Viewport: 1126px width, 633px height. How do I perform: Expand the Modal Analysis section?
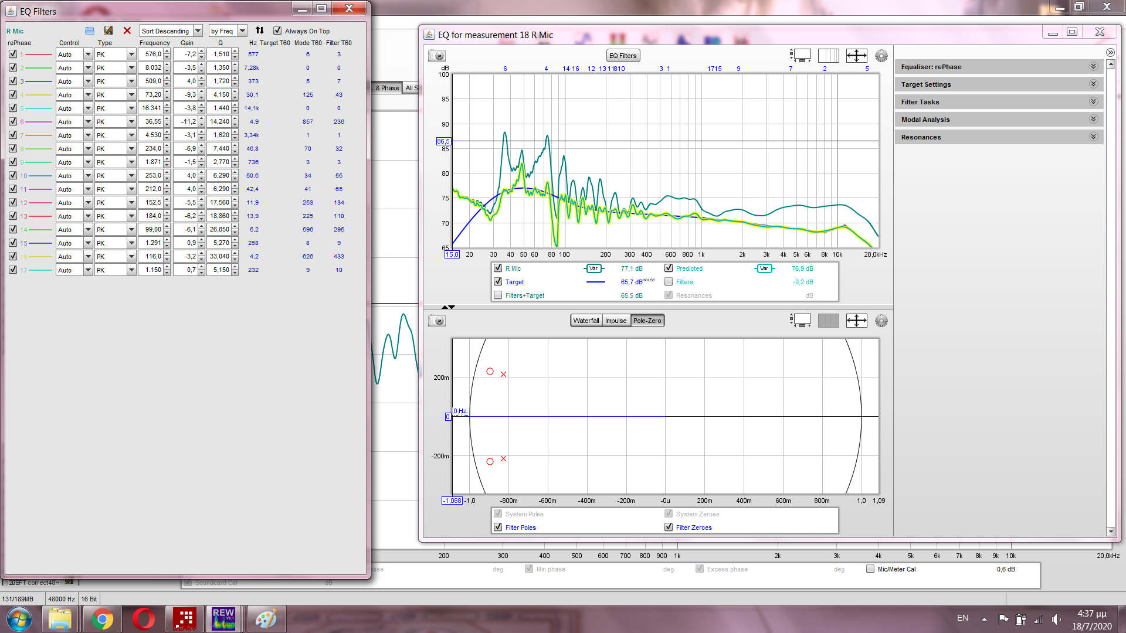tap(999, 120)
